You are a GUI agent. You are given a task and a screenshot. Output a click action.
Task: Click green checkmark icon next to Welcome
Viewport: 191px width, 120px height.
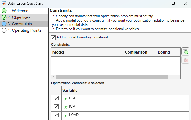(4, 11)
